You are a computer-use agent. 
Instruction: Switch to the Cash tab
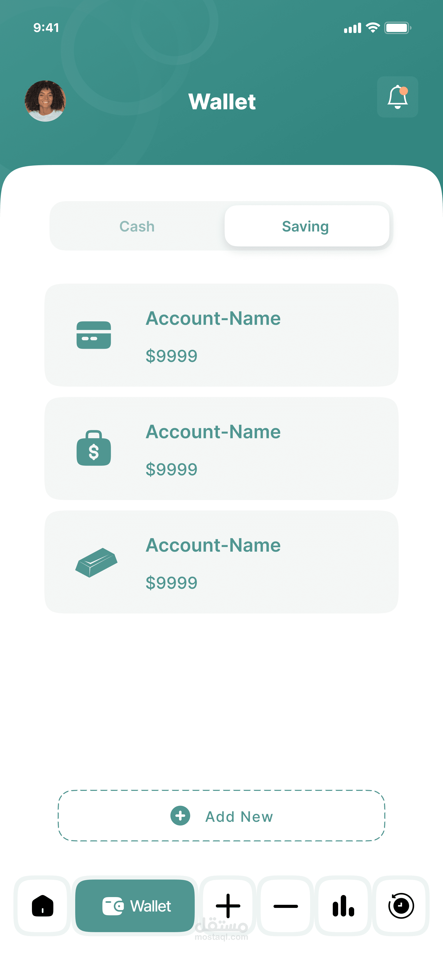click(137, 226)
